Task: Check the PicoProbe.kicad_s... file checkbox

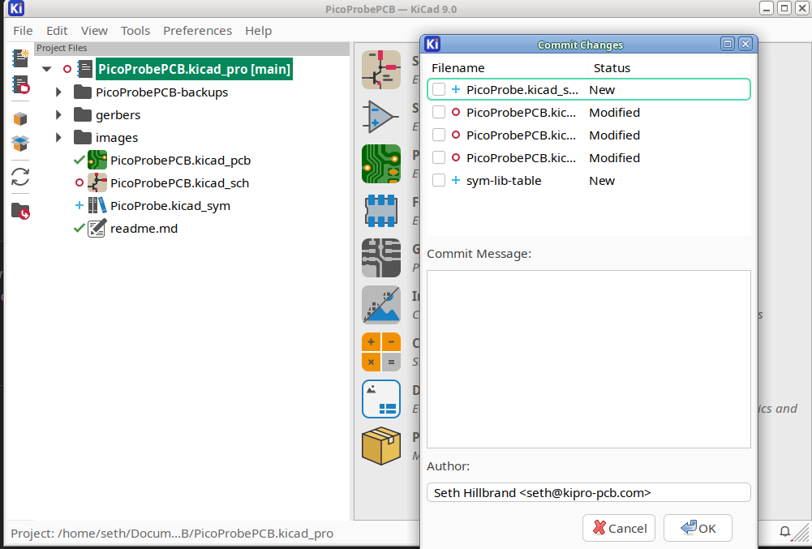Action: click(439, 89)
